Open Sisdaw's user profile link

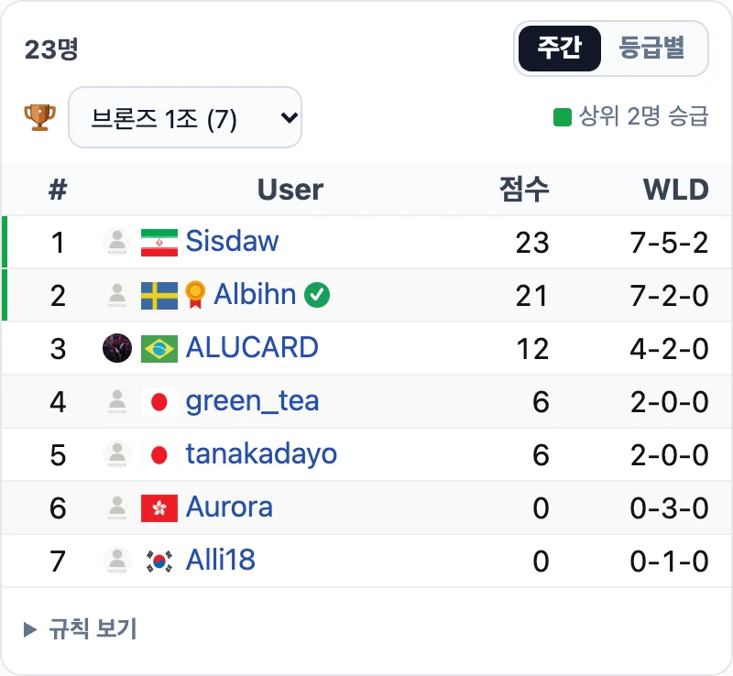pyautogui.click(x=233, y=241)
